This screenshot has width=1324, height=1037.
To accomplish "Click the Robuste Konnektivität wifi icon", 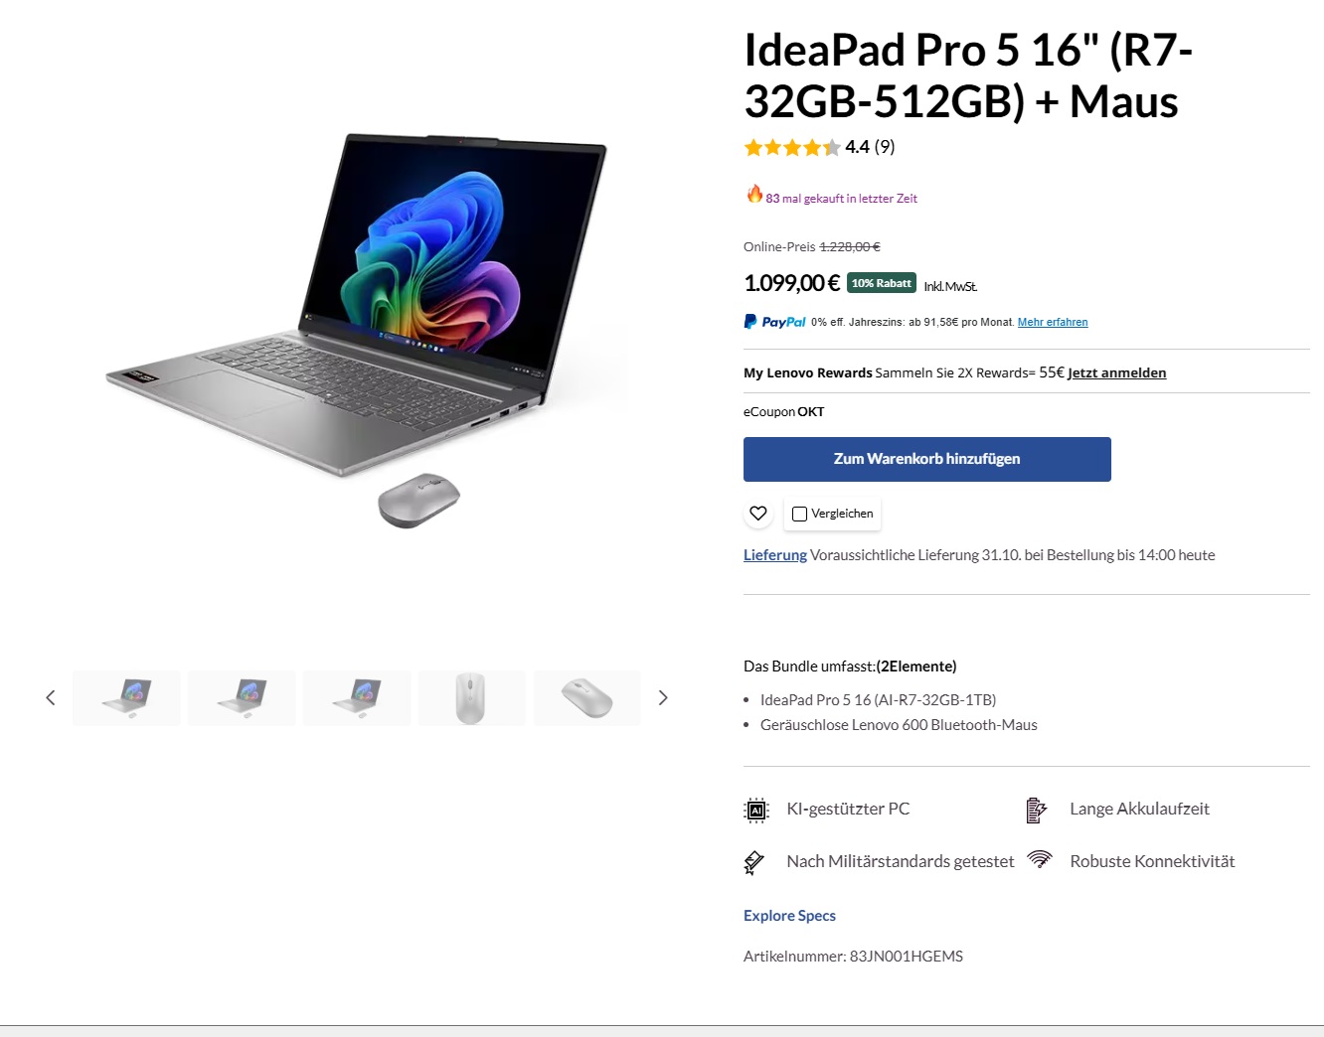I will (1040, 859).
